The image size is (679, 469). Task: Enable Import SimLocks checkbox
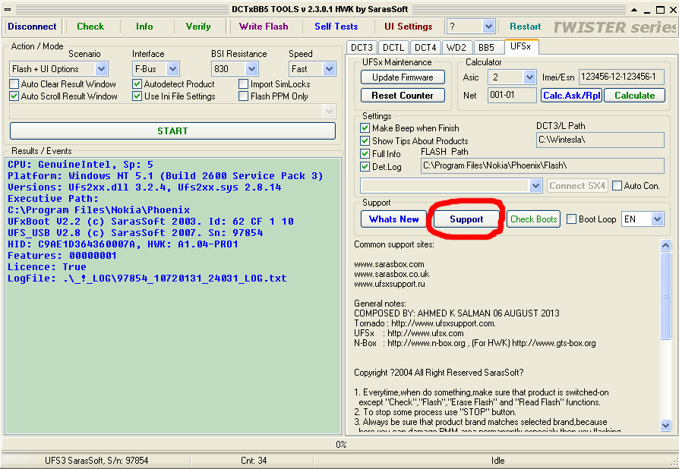243,84
